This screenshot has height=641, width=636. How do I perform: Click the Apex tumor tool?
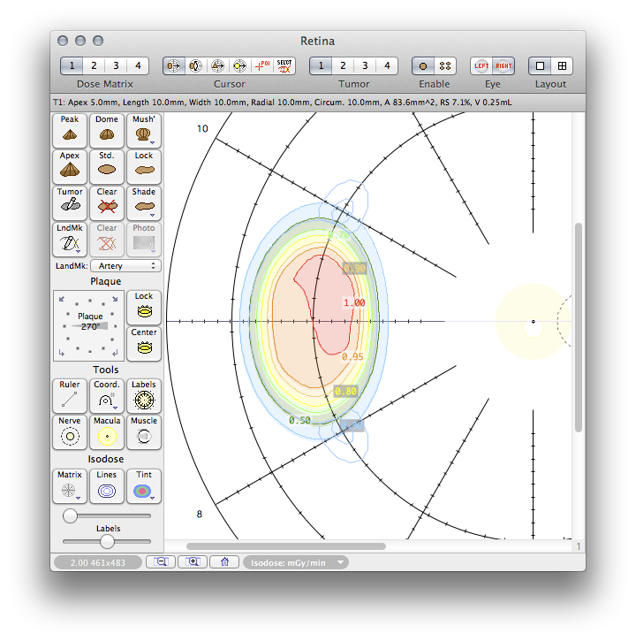pos(70,167)
